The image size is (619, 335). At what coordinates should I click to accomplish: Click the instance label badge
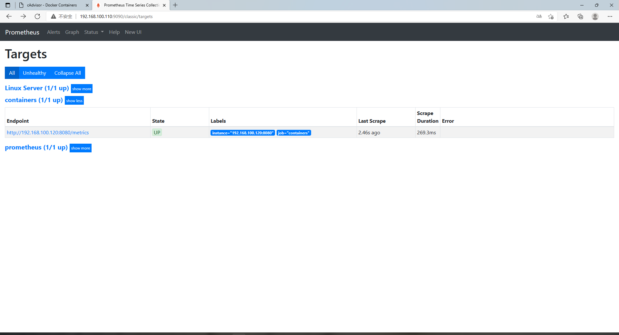tap(243, 133)
